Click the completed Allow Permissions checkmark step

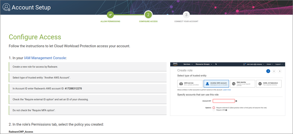click(x=110, y=15)
